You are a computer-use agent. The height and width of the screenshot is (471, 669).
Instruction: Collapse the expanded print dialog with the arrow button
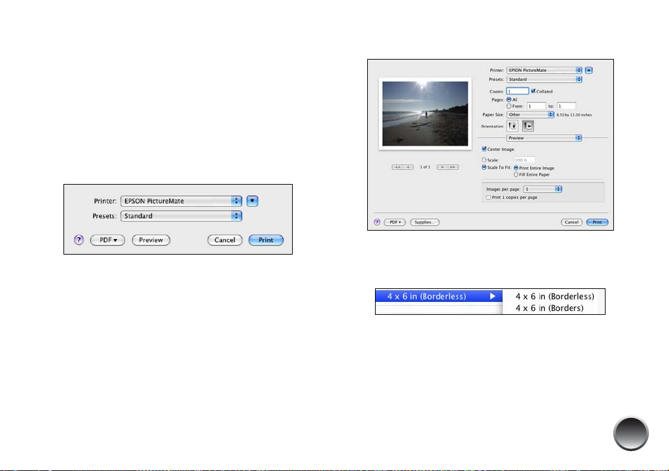pos(589,70)
